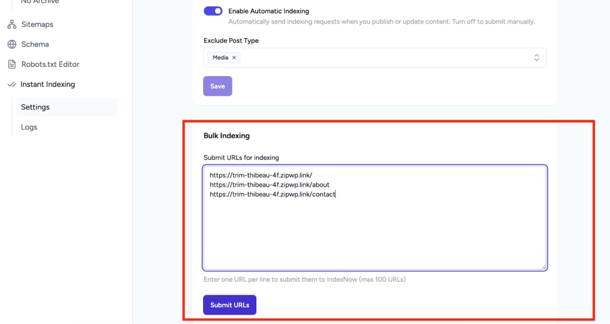
Task: Click the trim-thibeau-4f.zipwp.link/about URL line
Action: [269, 185]
